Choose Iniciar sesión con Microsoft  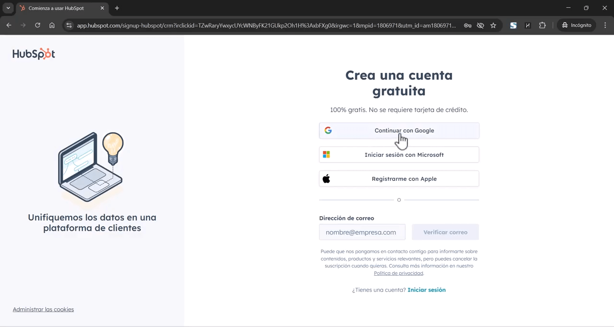[399, 154]
